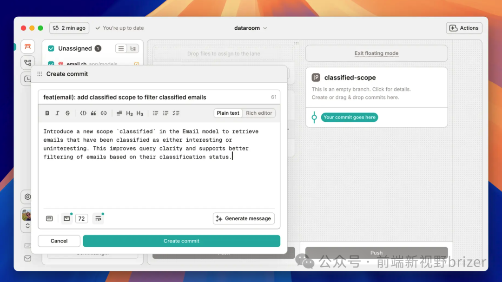This screenshot has width=502, height=282.
Task: Insert a numbered list
Action: [165, 113]
